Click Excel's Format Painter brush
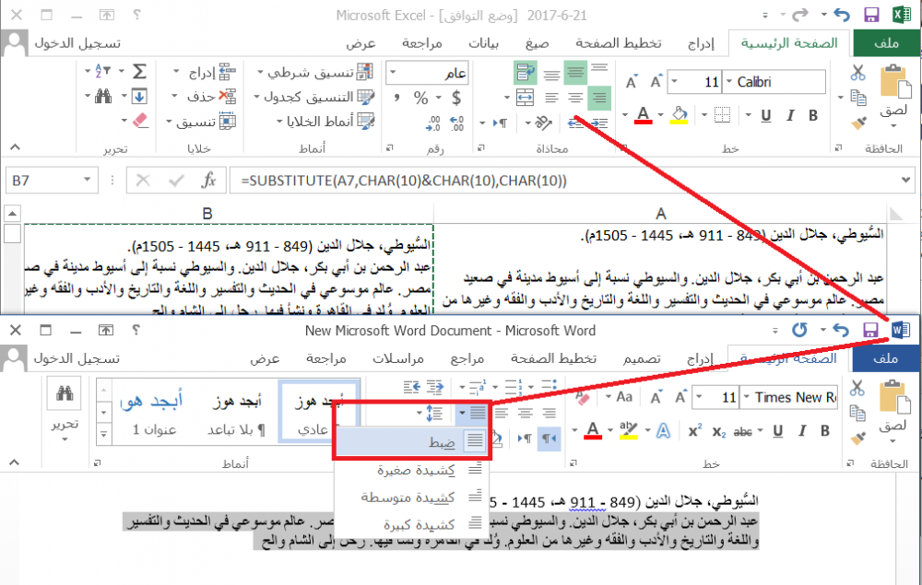Viewport: 922px width, 585px height. coord(858,123)
